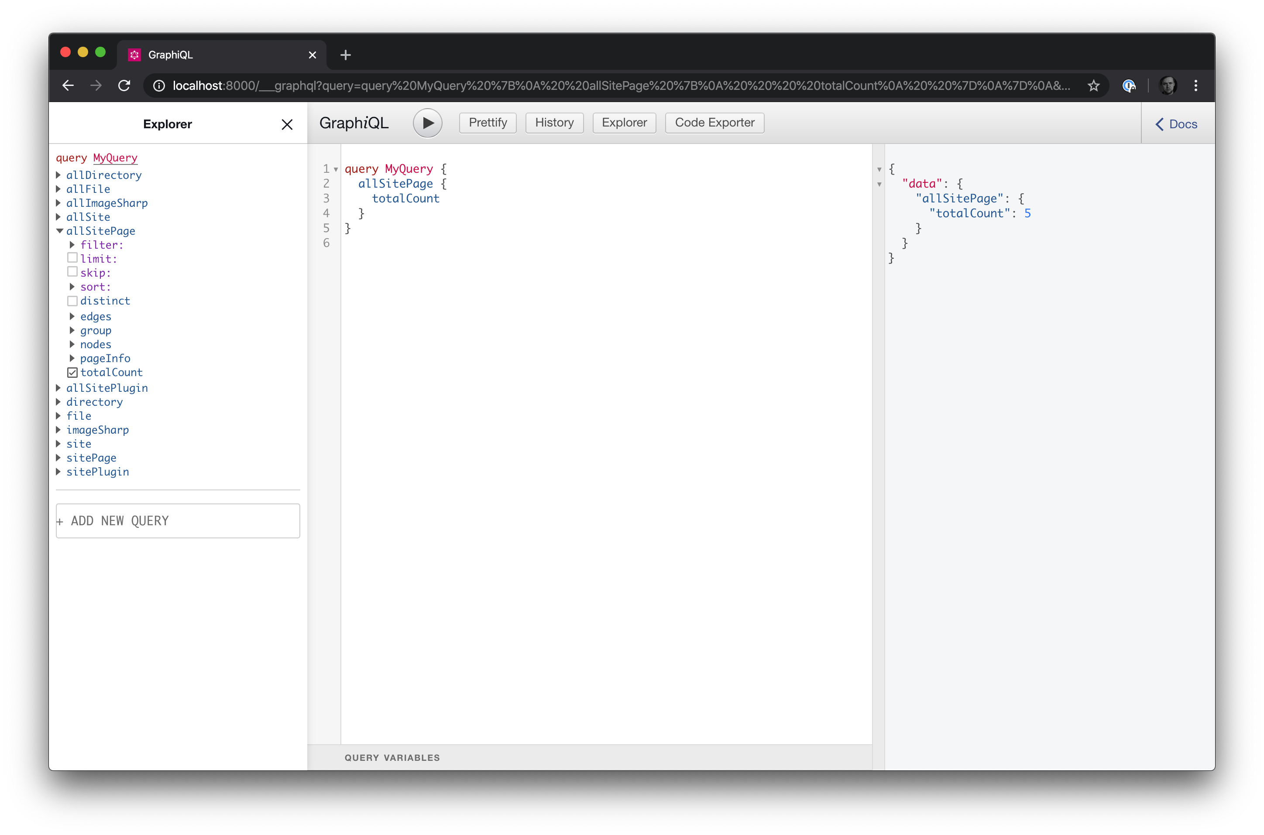The image size is (1264, 835).
Task: Expand the imageSharp node
Action: (x=58, y=430)
